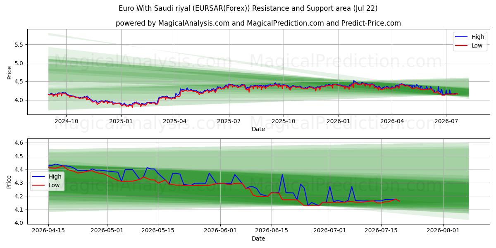The image size is (496, 248).
Task: Click the '2025-01' x-axis label in the top chart
Action: click(x=121, y=122)
